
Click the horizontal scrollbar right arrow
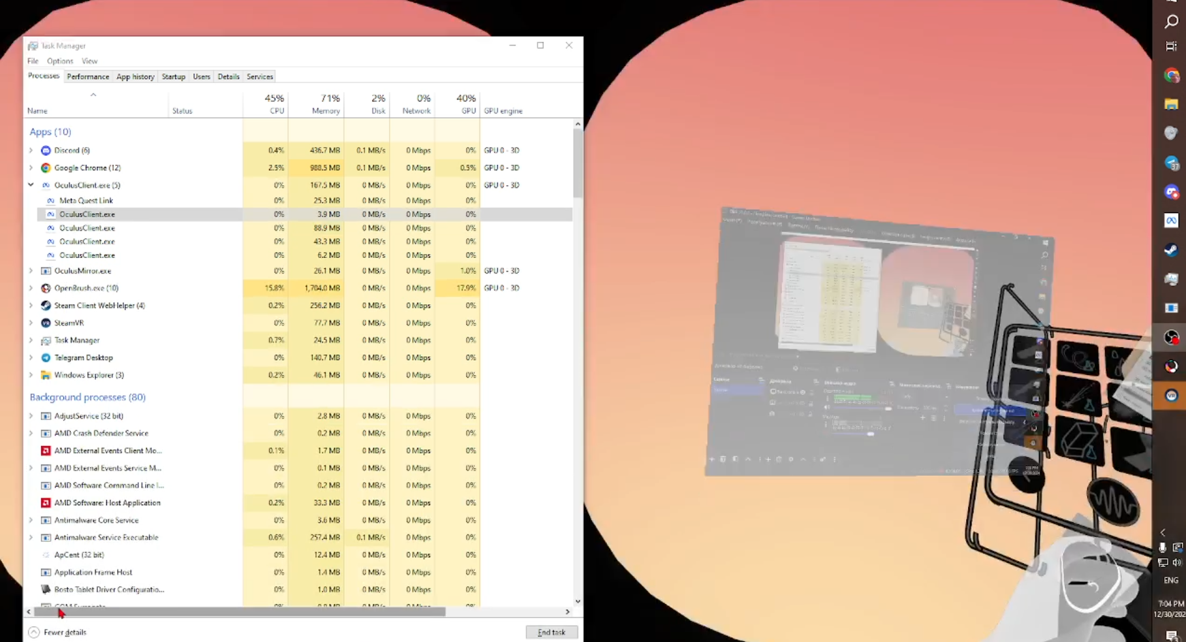click(567, 612)
